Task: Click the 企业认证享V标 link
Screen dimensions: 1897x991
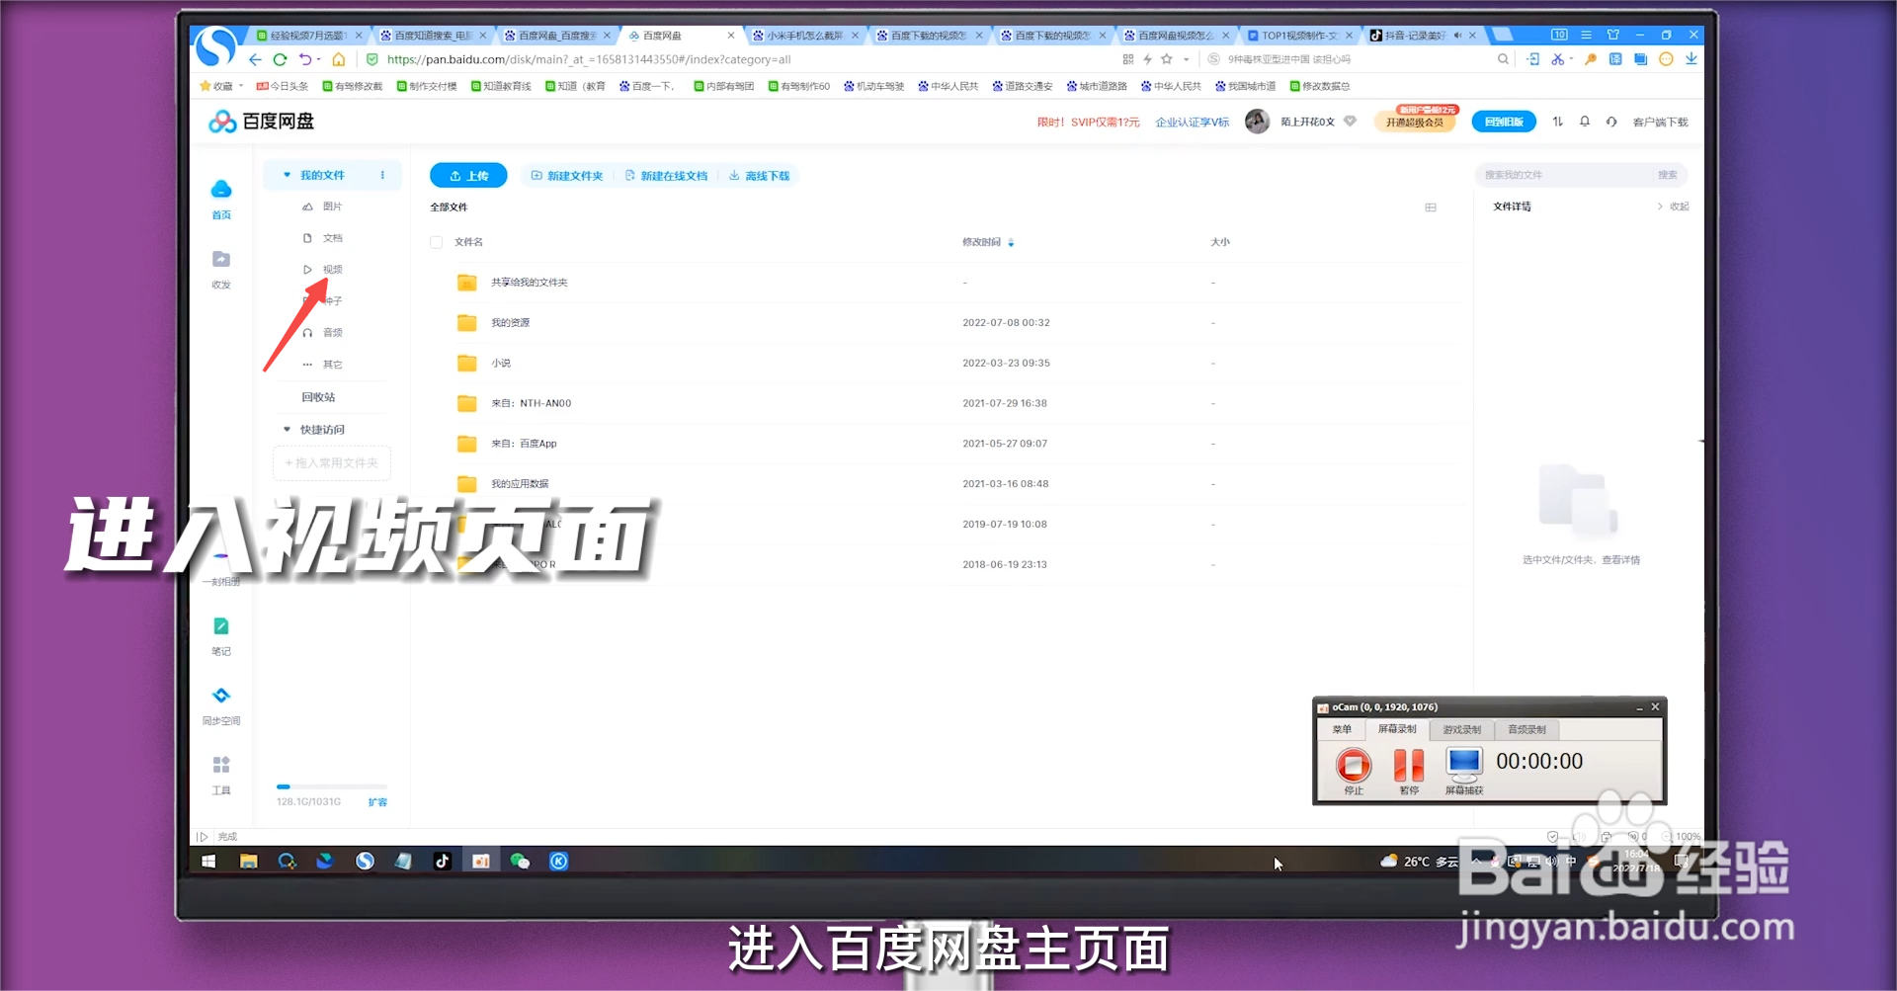Action: (x=1193, y=123)
